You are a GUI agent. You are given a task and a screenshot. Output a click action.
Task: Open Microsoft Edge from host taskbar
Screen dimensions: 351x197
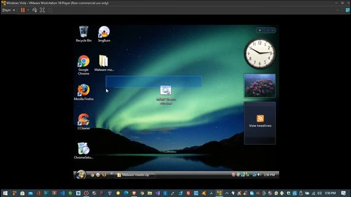(x=126, y=193)
